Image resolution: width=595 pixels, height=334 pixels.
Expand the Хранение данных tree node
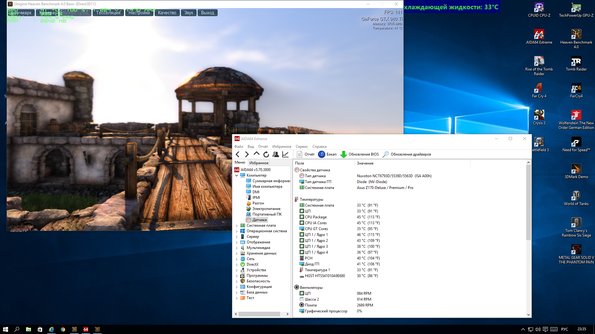(x=237, y=254)
